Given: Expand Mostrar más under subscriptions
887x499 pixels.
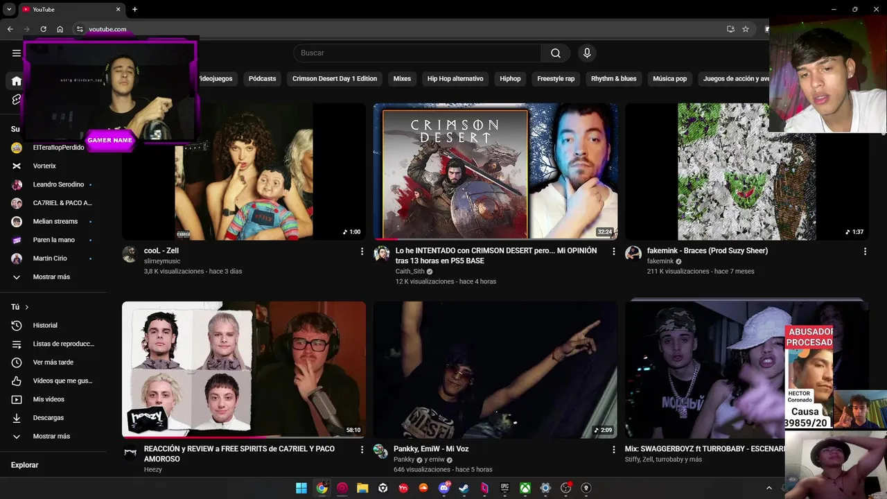Looking at the screenshot, I should point(51,277).
